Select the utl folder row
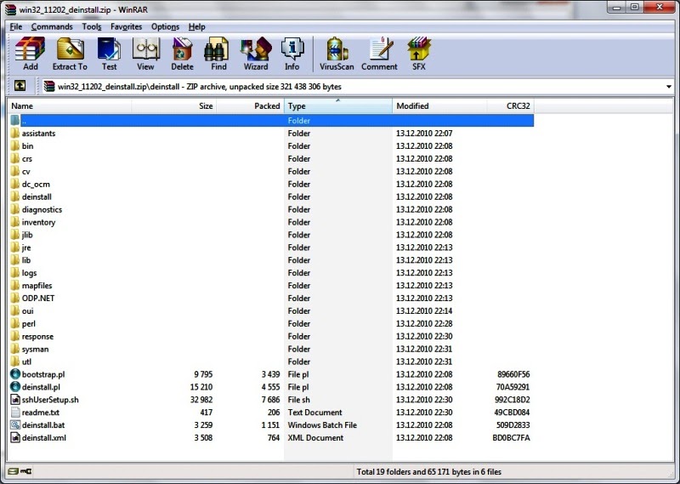Image resolution: width=680 pixels, height=484 pixels. 271,362
